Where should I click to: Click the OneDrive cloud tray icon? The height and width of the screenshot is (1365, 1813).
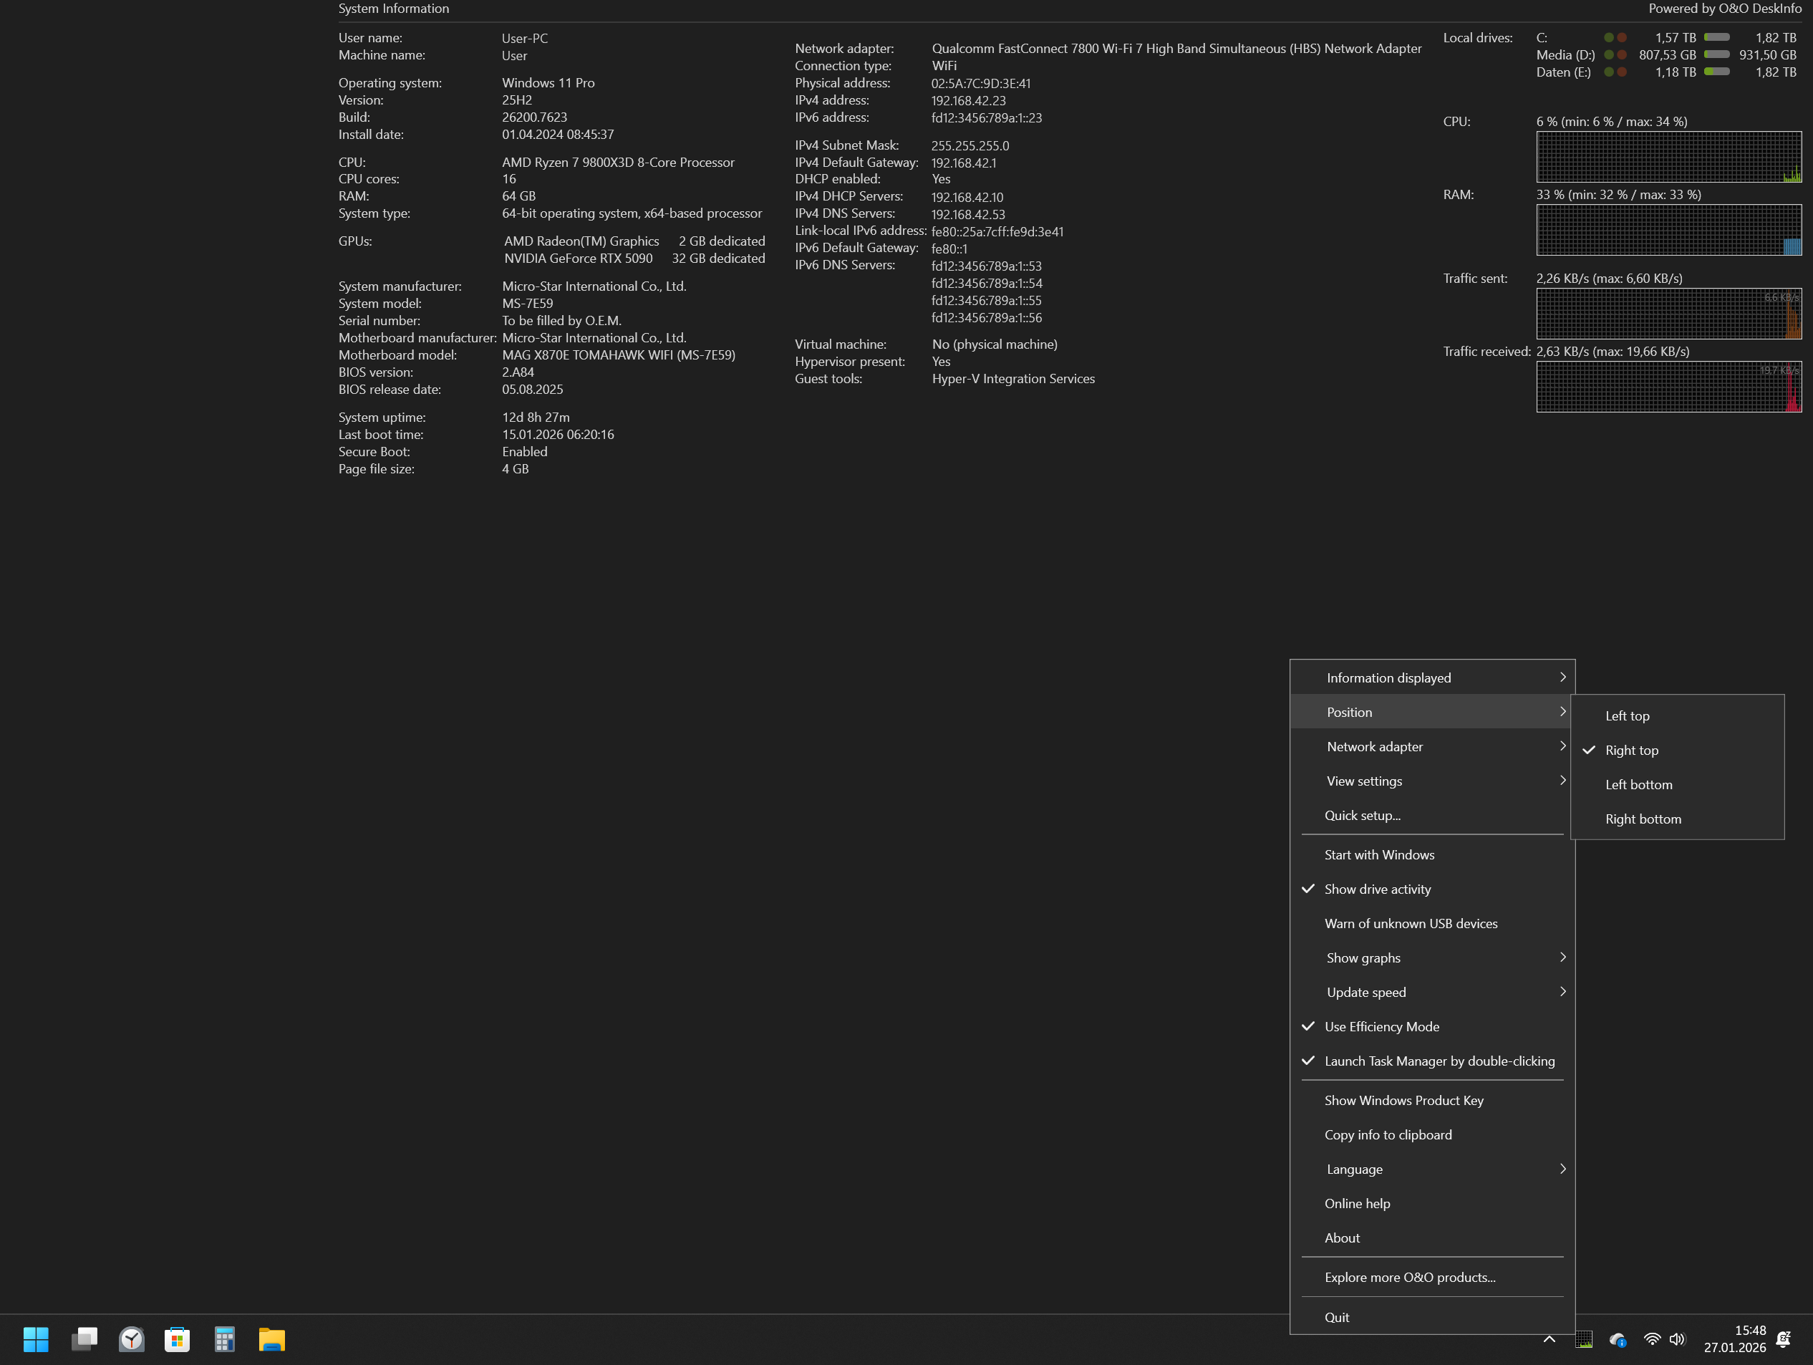click(1617, 1339)
